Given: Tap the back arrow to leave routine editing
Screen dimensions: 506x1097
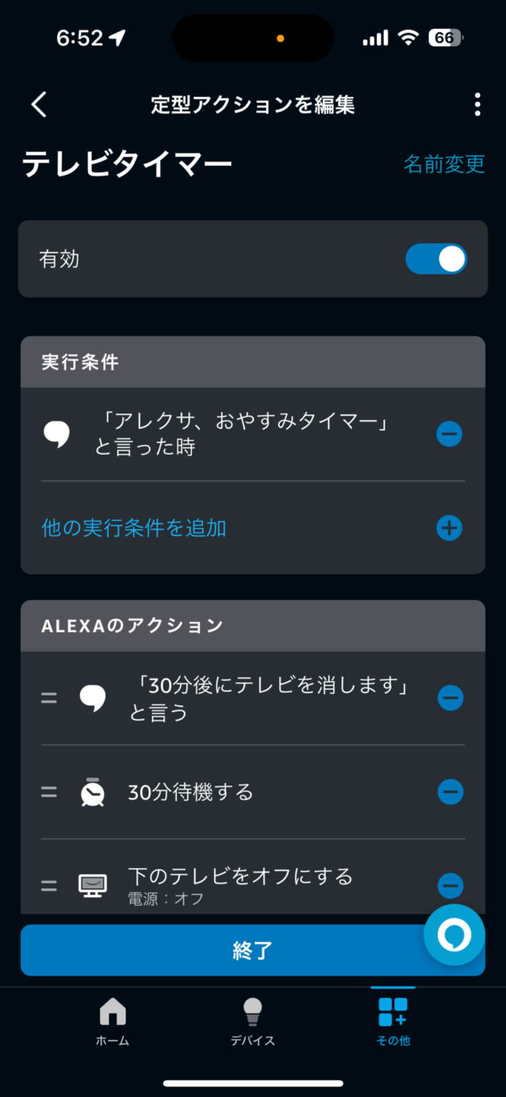Looking at the screenshot, I should click(39, 104).
